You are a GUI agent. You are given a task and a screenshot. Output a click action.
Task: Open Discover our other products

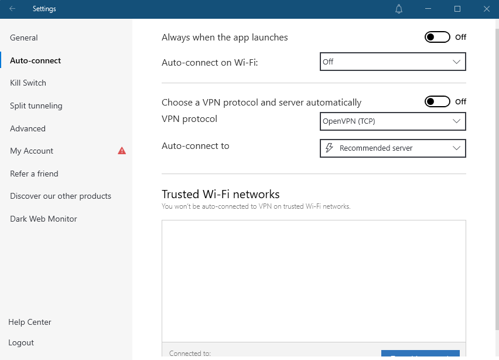tap(60, 196)
